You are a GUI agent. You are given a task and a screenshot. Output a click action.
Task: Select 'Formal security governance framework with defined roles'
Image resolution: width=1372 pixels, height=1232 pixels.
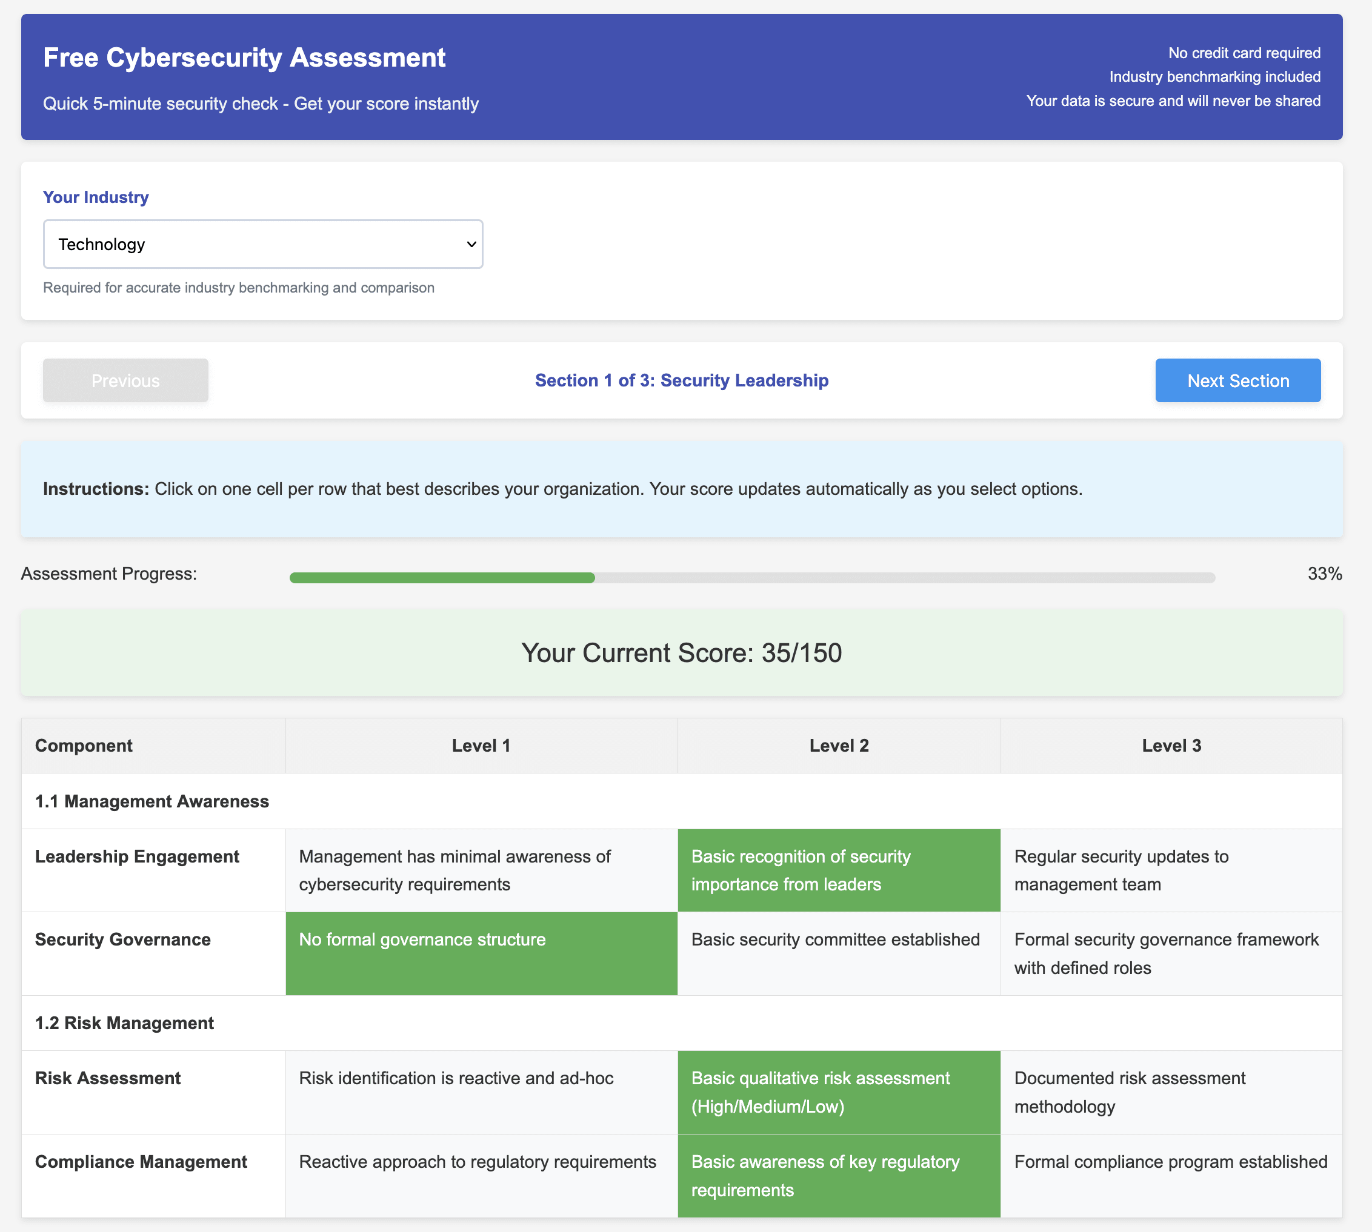pos(1171,953)
